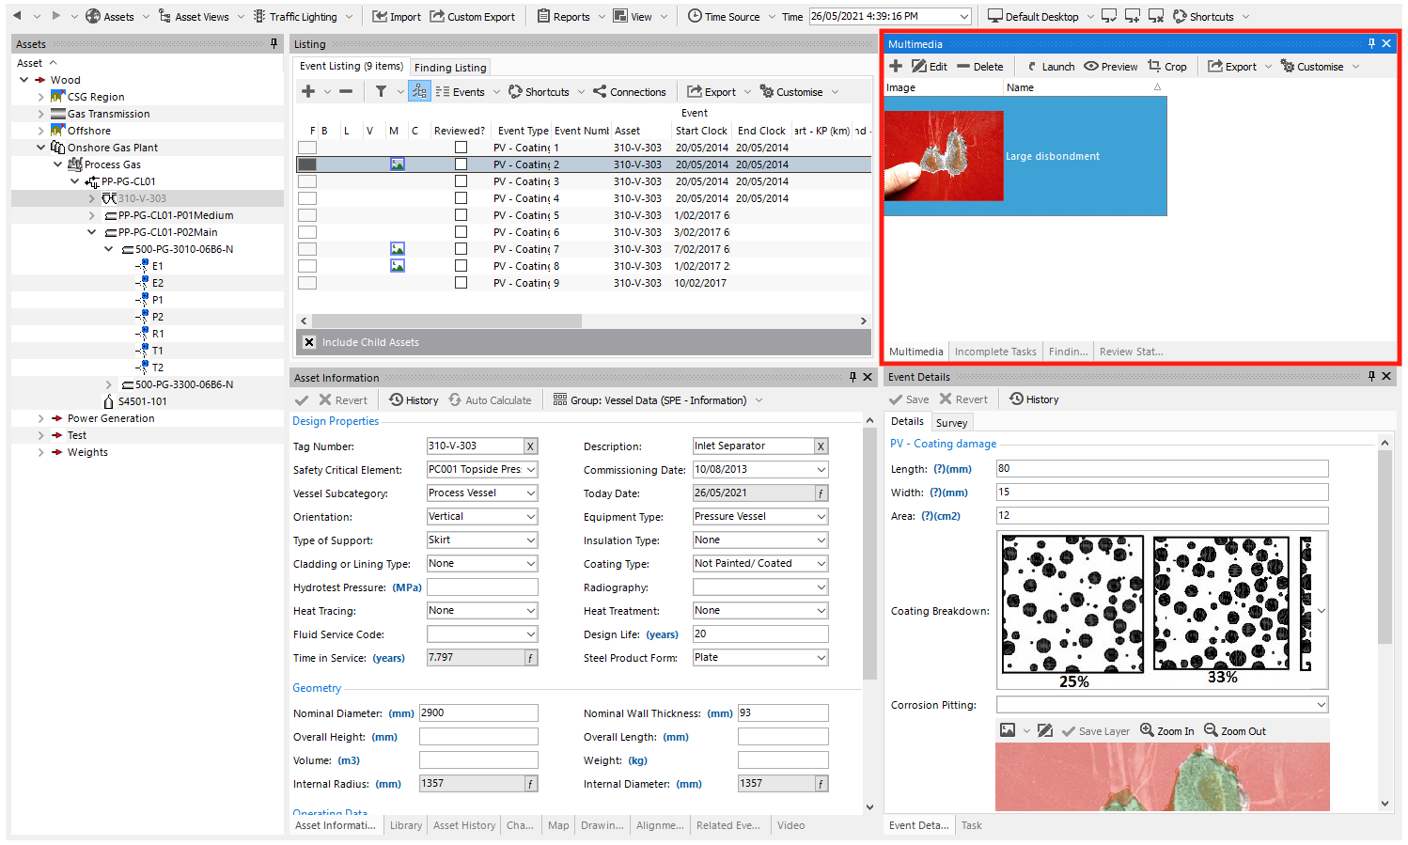
Task: Click the Crop icon in Multimedia toolbar
Action: tap(1154, 67)
